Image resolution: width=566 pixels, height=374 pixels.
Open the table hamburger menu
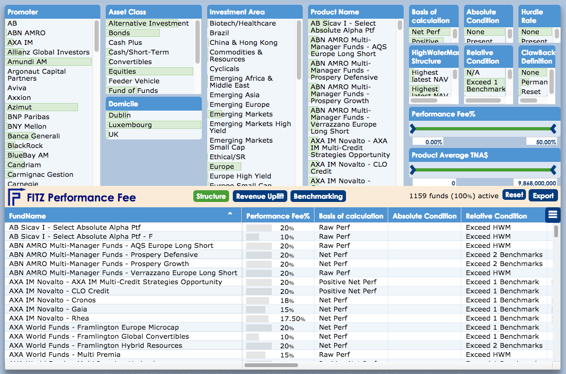click(x=552, y=215)
